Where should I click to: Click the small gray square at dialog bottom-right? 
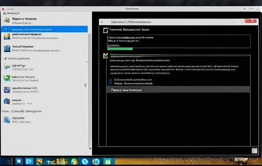[x=254, y=151]
